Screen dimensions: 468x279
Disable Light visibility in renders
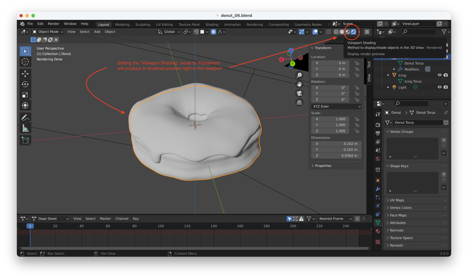(446, 87)
